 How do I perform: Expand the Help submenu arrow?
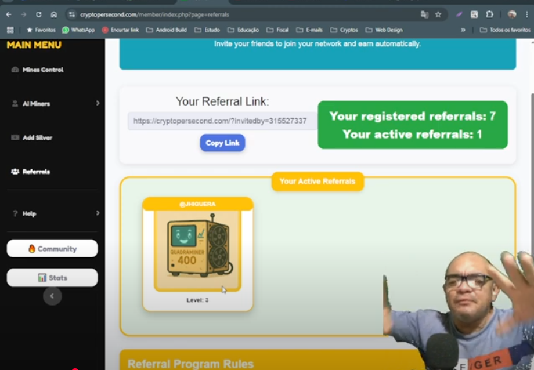98,213
